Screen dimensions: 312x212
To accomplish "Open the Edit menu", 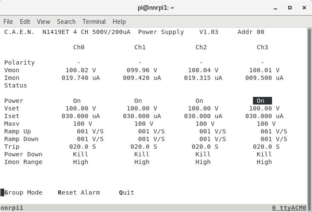I will [25, 21].
